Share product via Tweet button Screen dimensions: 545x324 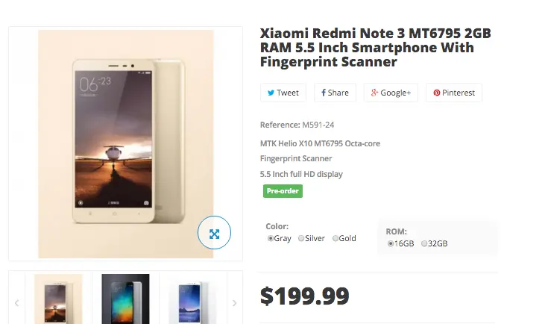click(283, 93)
